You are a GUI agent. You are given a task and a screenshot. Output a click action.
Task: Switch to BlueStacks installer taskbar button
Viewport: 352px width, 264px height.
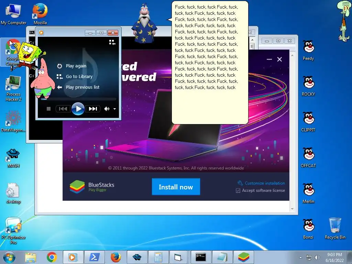tap(244, 257)
